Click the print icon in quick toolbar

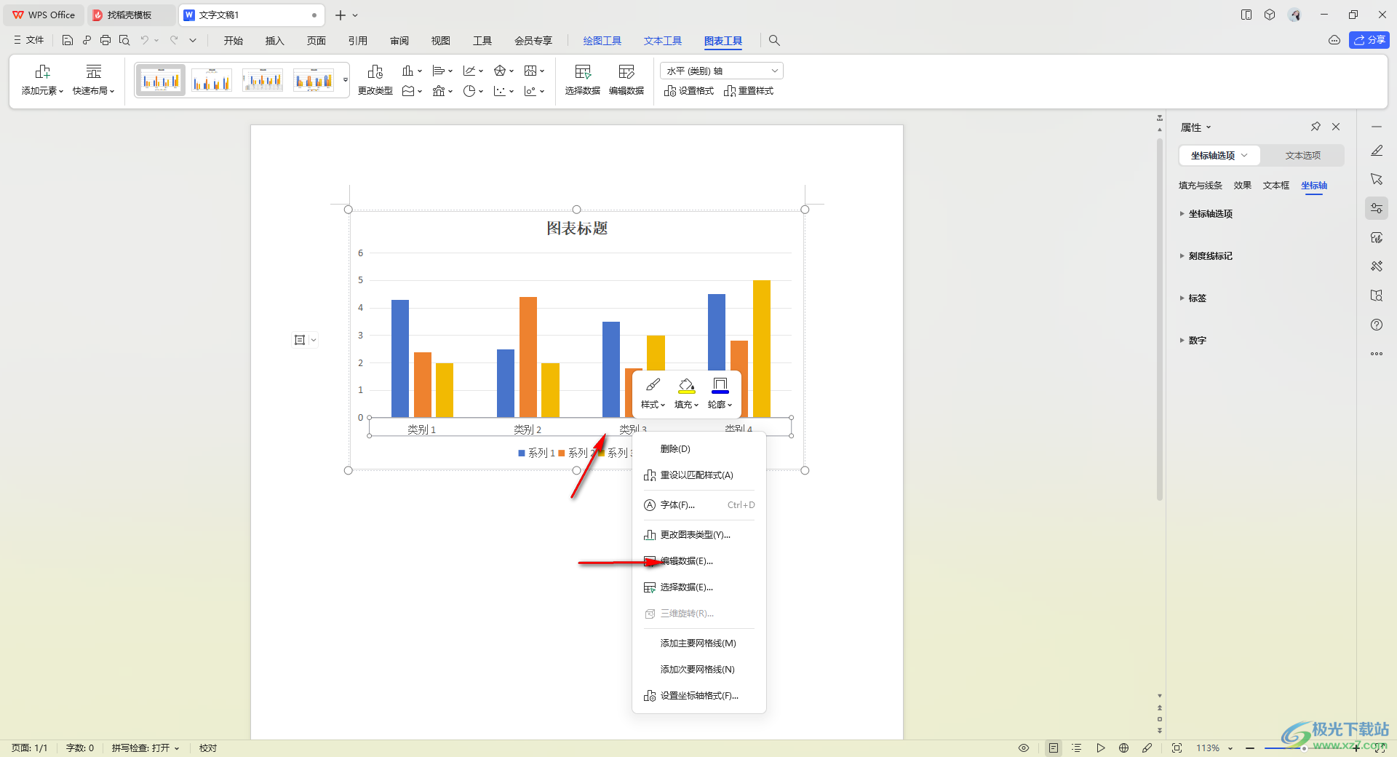pos(106,41)
